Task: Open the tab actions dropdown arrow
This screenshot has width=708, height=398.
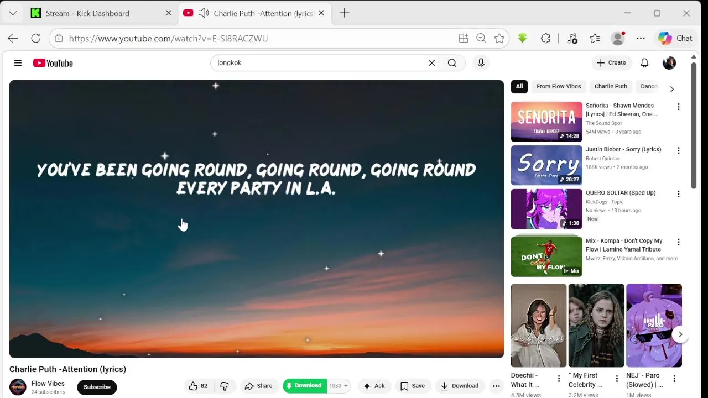Action: [x=12, y=13]
